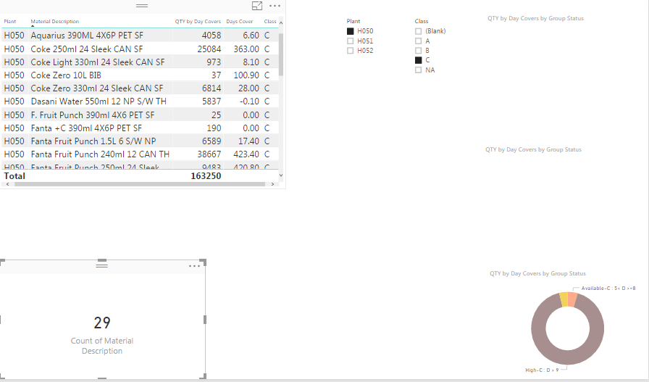
Task: Select Fanta +C 390ml 4X6P PET SF
Action: (x=140, y=128)
